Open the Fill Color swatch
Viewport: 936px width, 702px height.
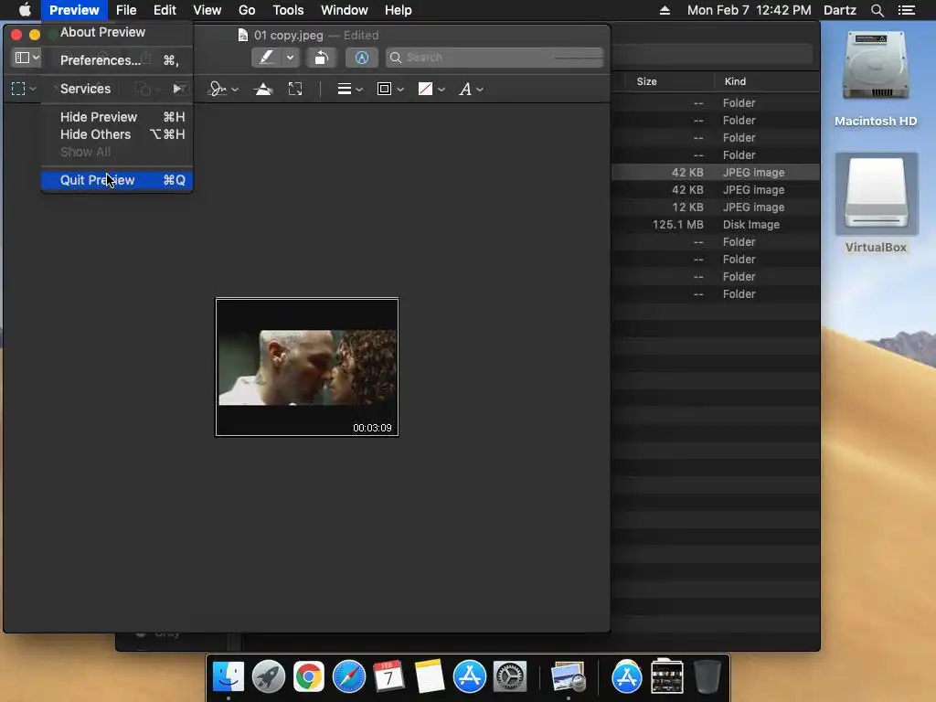[x=425, y=89]
